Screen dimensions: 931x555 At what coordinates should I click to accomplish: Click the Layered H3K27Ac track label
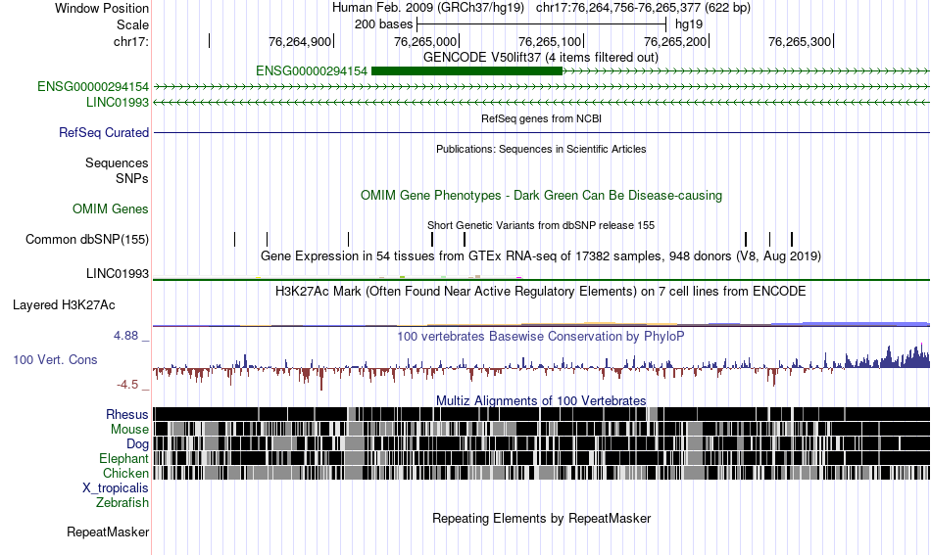[x=64, y=304]
